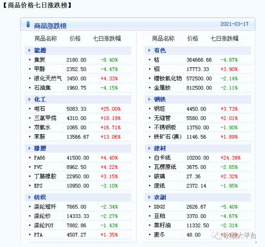Click the DDGS change value -5.40%
Viewport: 265px width, 247px height.
[x=229, y=207]
